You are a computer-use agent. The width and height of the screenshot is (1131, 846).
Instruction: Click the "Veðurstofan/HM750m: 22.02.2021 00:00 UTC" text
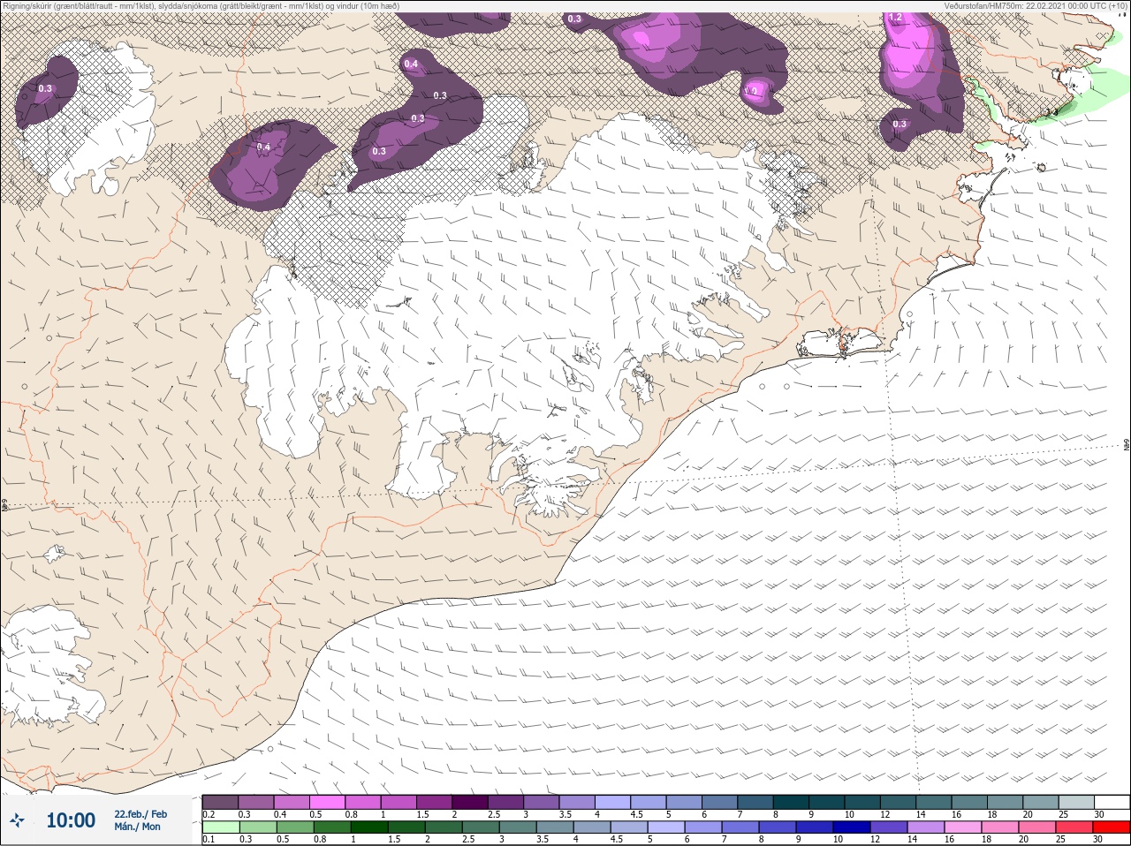[x=1027, y=6]
